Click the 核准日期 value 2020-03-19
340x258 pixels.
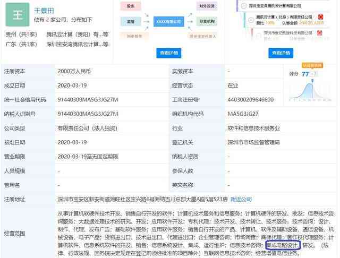tap(72, 143)
